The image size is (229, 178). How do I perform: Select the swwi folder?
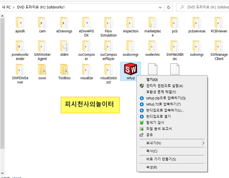[x=42, y=72]
